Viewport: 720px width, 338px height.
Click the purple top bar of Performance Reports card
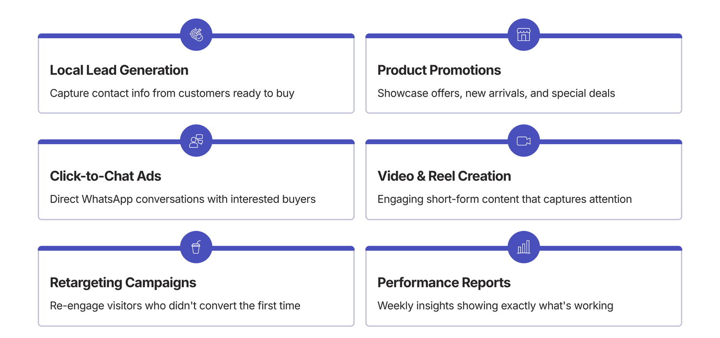(x=610, y=248)
